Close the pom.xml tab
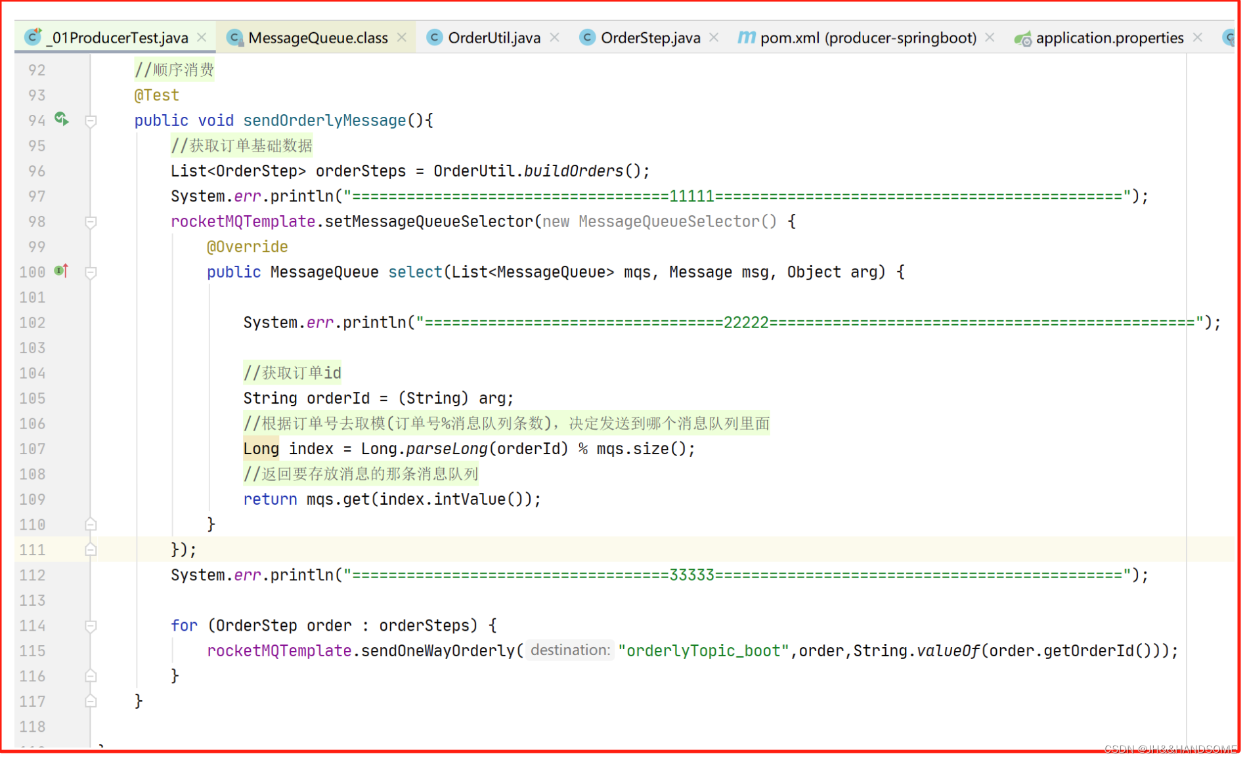The height and width of the screenshot is (760, 1247). (x=990, y=37)
